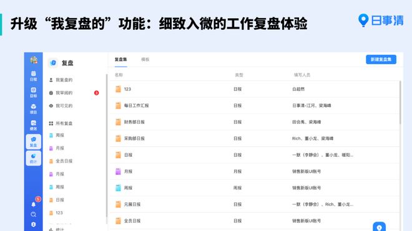Open 我复盘的 in the 复盘 panel
Screen dimensions: 412x231
tap(64, 80)
